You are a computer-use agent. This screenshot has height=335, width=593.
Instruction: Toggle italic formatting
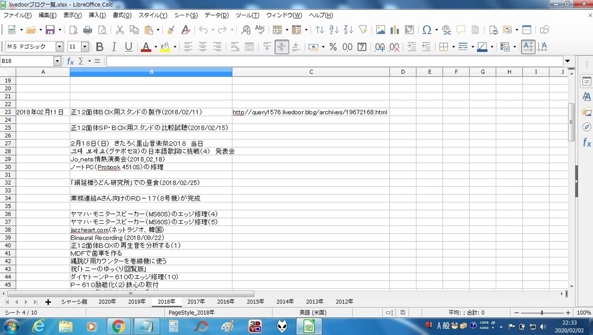click(114, 47)
